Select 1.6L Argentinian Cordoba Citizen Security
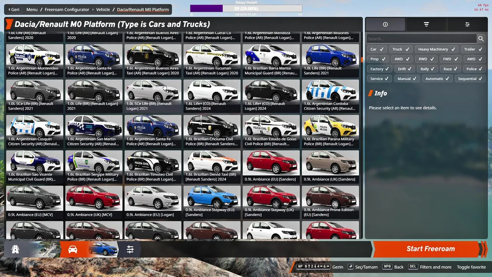Viewport: 492px width, 277px height. pos(330,96)
